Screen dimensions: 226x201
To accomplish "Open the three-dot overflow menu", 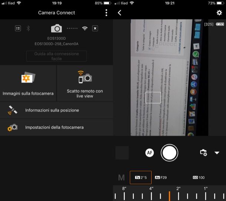I will point(106,13).
